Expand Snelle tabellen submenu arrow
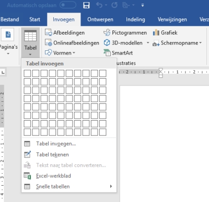 pyautogui.click(x=111, y=186)
